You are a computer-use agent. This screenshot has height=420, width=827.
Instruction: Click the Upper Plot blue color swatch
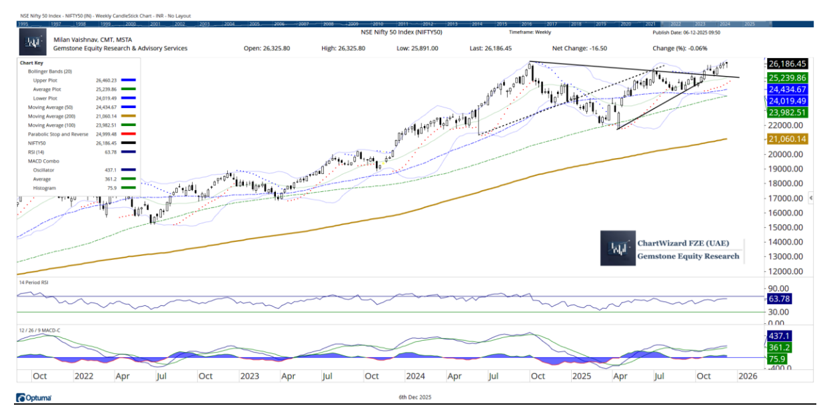[130, 79]
